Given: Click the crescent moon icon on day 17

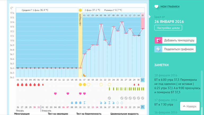Looking at the screenshot, I should [85, 75].
